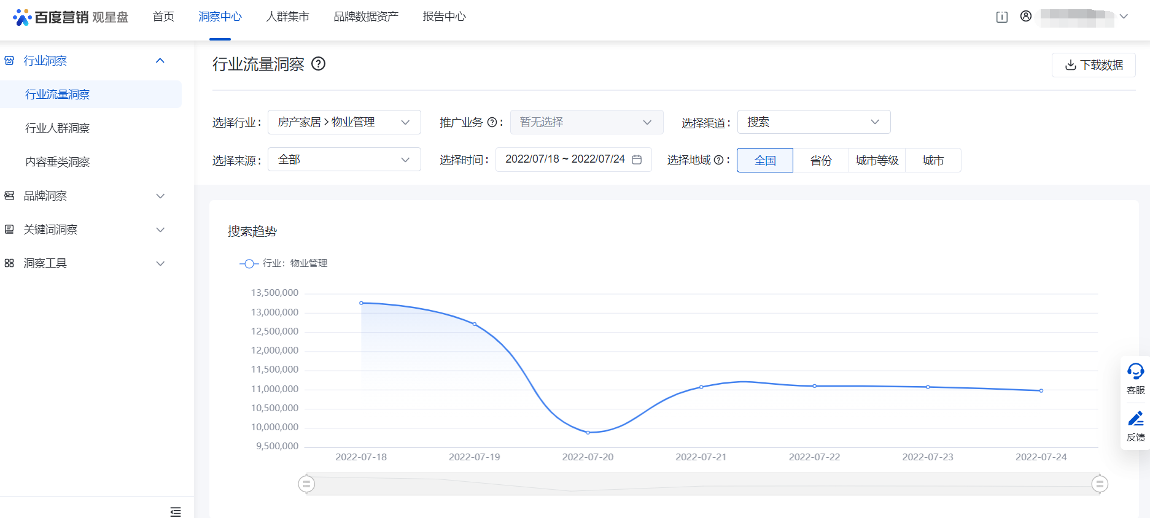Click left handle of chart range slider
The height and width of the screenshot is (518, 1150).
coord(306,484)
